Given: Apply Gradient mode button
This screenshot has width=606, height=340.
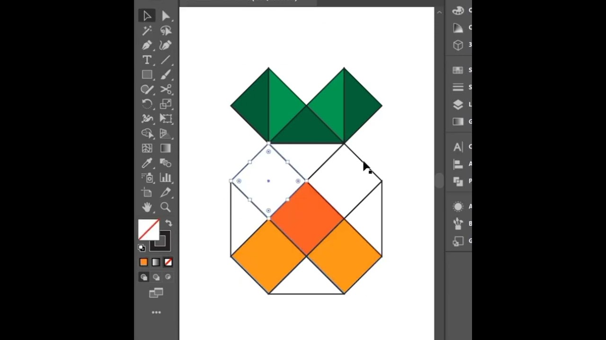Looking at the screenshot, I should [156, 262].
